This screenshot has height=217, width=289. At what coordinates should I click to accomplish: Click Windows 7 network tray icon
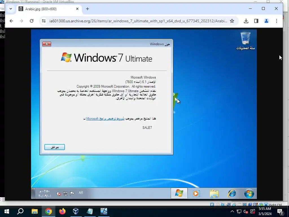(65, 194)
